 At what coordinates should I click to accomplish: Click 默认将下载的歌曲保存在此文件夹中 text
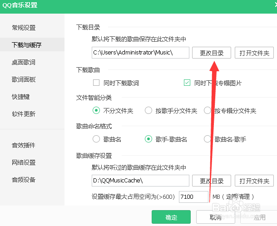pos(139,39)
